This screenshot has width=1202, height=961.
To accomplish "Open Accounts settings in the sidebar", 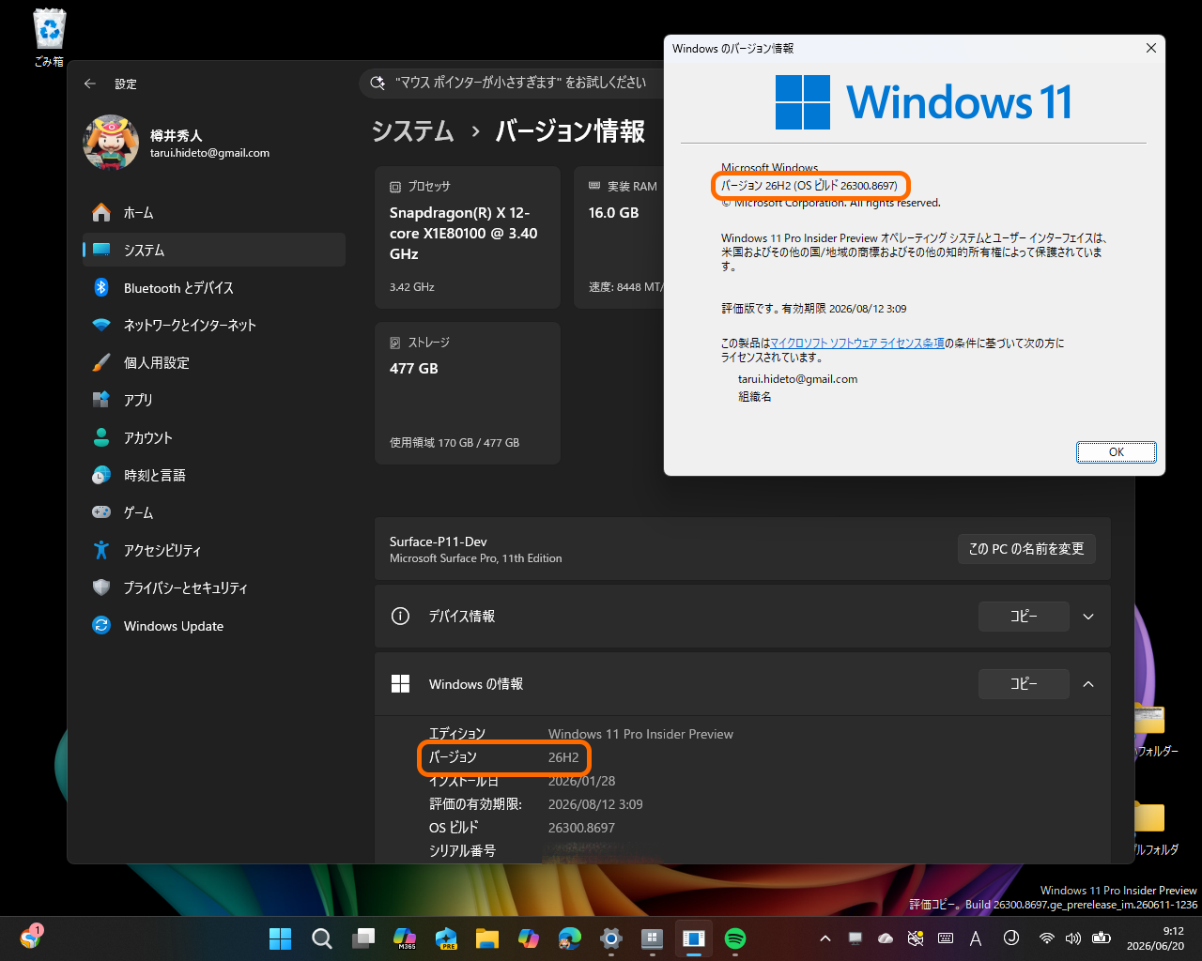I will pos(214,437).
